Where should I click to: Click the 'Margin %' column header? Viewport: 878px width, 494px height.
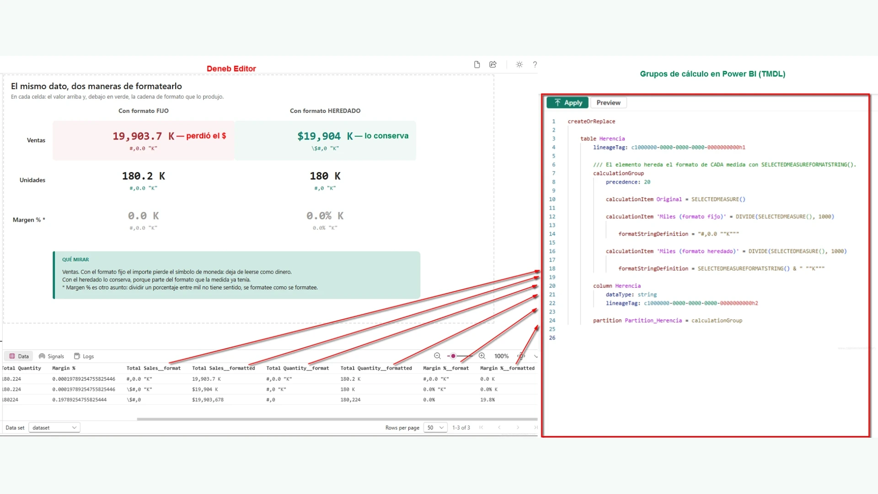(x=64, y=368)
